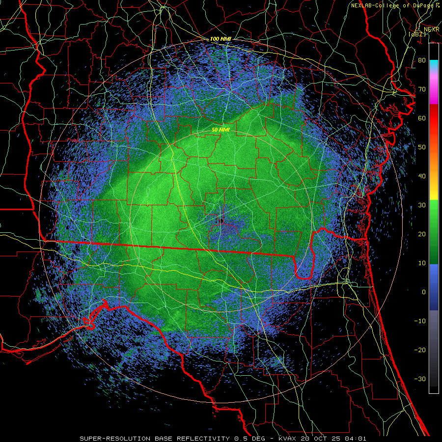Click the -10 value on the dBZ scale
This screenshot has width=442, height=442.
(x=420, y=321)
